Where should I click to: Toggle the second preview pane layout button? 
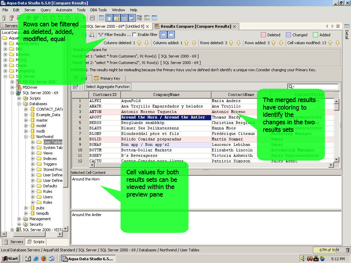[171, 35]
